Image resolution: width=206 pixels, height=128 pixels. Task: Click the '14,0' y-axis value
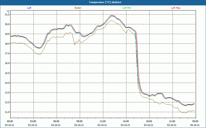[7, 83]
